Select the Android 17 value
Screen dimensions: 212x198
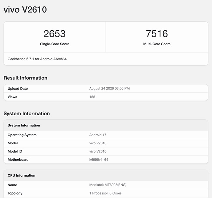click(x=98, y=135)
